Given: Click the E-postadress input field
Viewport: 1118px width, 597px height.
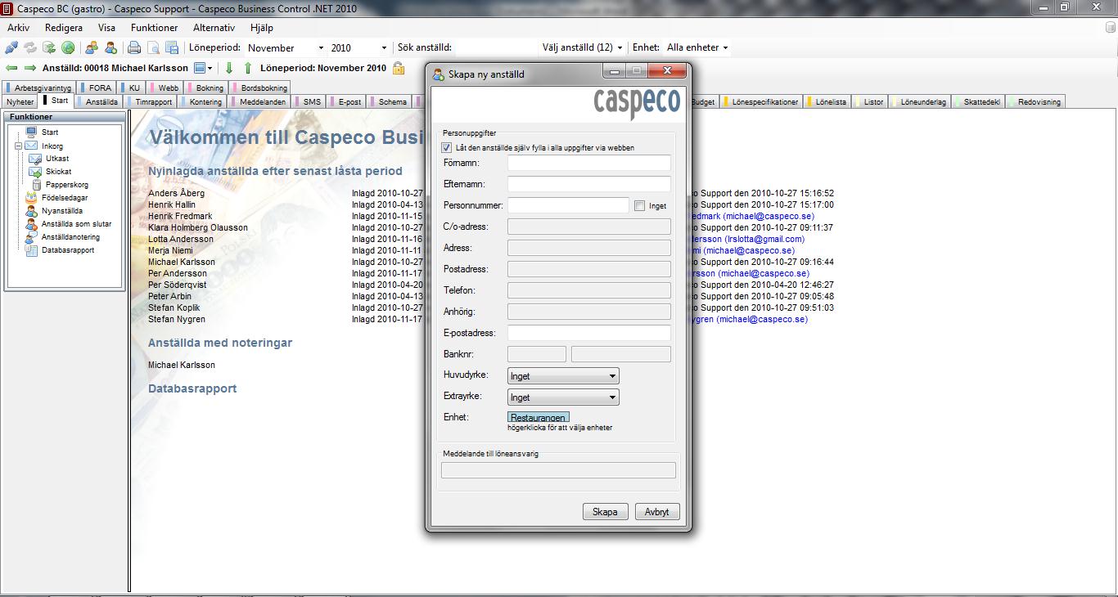Looking at the screenshot, I should (x=589, y=333).
